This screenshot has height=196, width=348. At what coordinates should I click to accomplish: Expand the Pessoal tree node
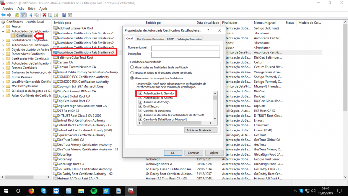[x=3, y=26]
